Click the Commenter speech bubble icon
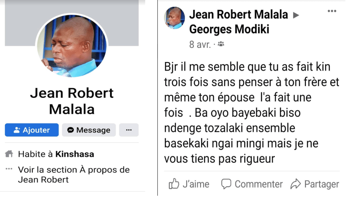Viewport: 356px width, 203px height. pos(226,184)
